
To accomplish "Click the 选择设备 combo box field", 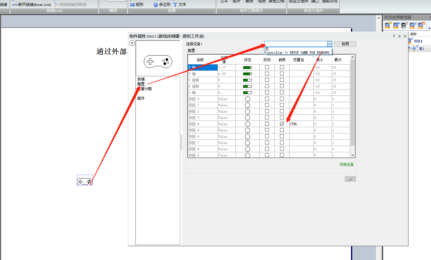I will point(295,44).
